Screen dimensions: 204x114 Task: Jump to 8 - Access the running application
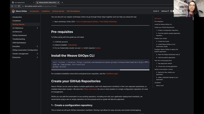[x=166, y=66]
